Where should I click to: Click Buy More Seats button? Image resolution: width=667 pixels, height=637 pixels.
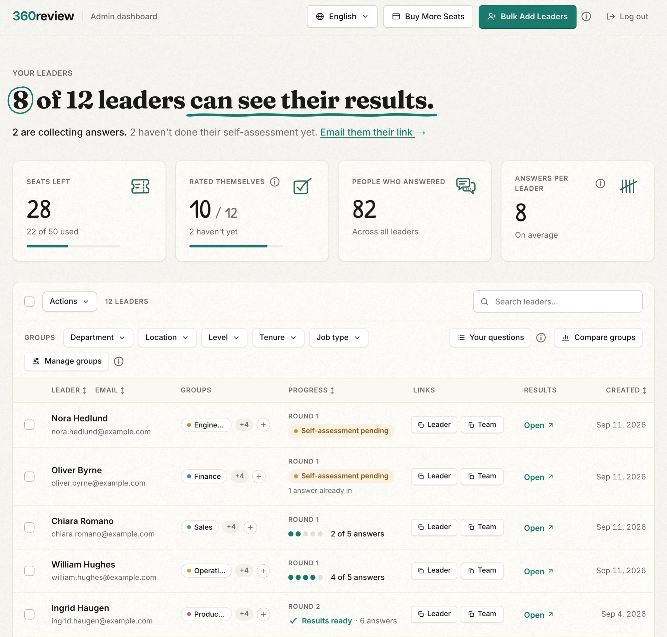click(x=428, y=16)
